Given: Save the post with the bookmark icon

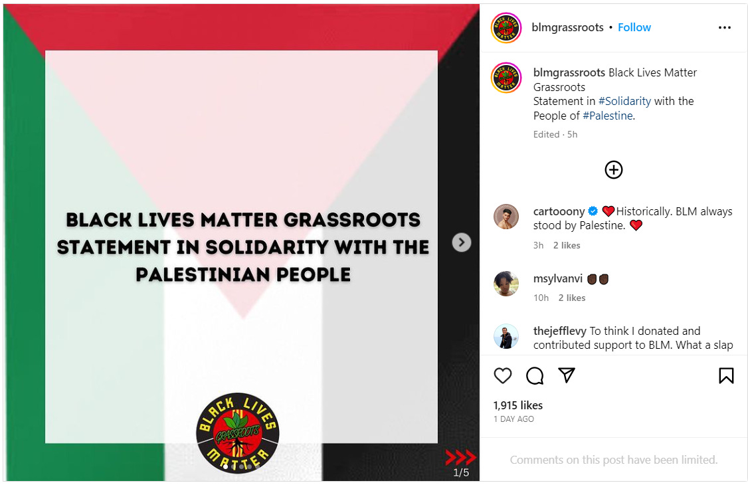Looking at the screenshot, I should (x=726, y=376).
